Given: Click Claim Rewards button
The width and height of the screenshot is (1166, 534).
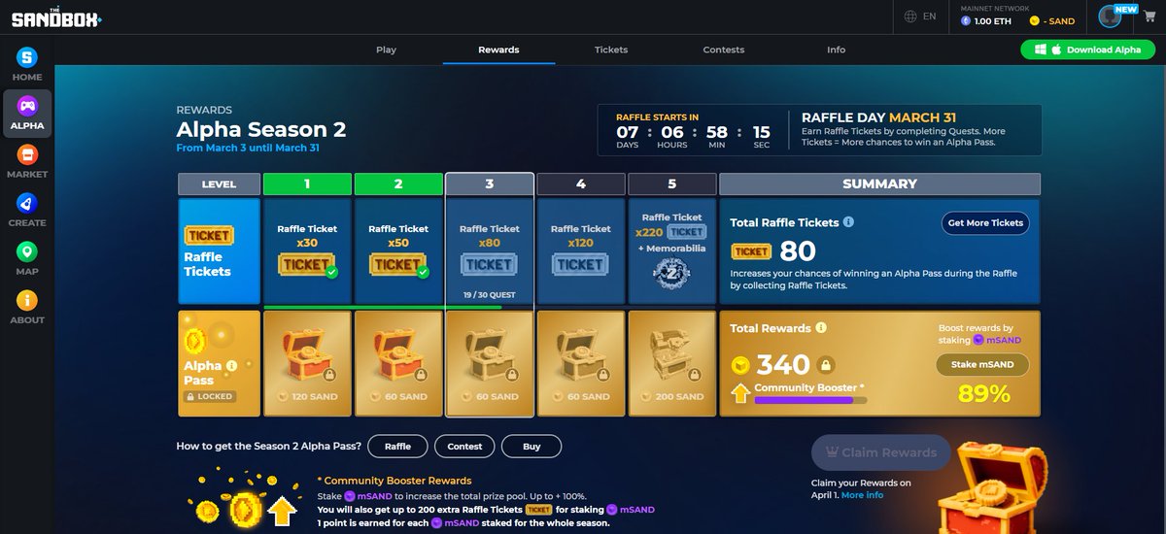Looking at the screenshot, I should [881, 452].
